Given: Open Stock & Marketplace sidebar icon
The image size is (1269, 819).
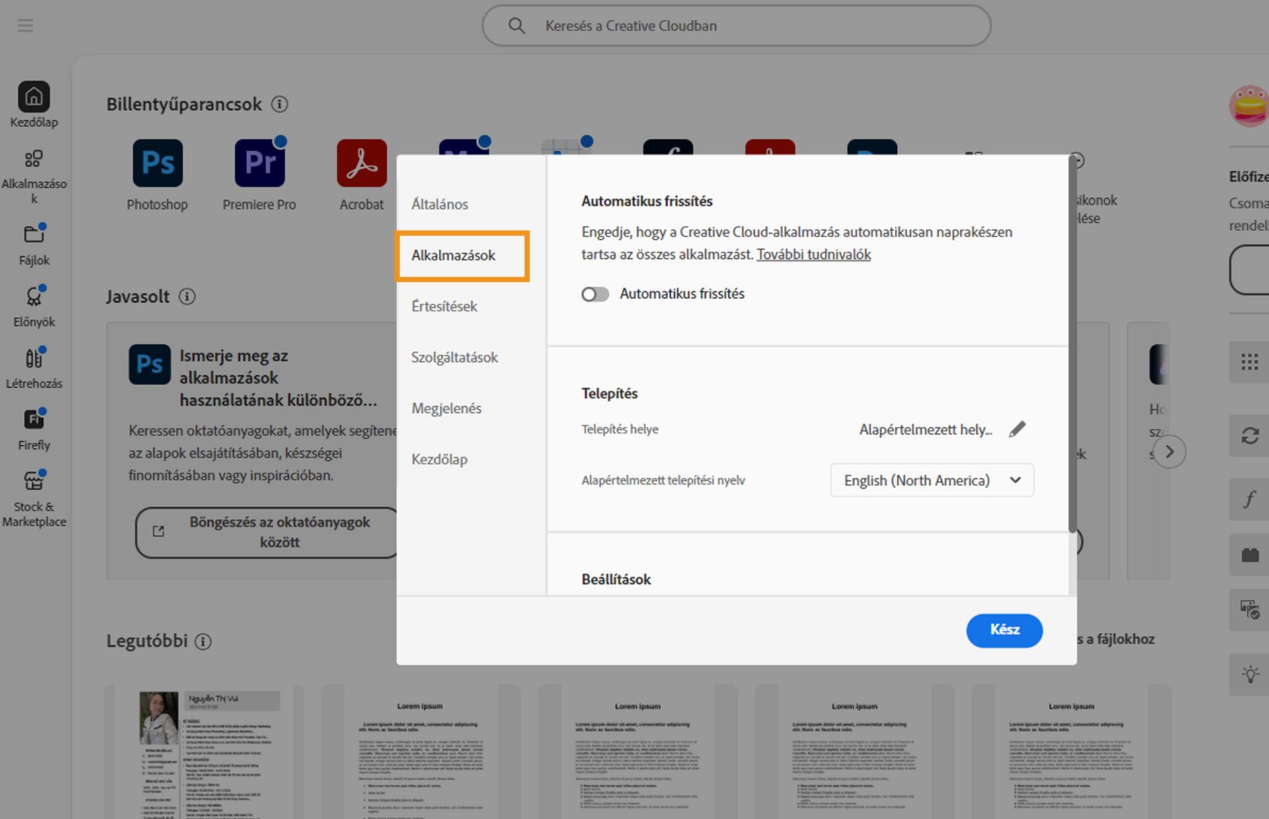Looking at the screenshot, I should tap(34, 481).
